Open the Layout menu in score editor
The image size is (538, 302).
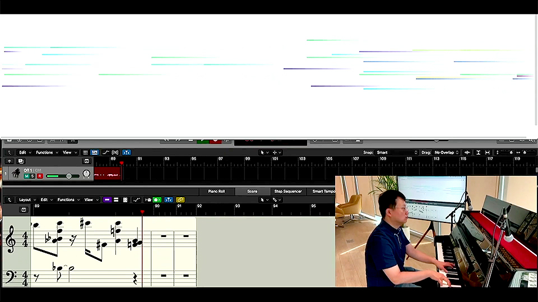27,200
